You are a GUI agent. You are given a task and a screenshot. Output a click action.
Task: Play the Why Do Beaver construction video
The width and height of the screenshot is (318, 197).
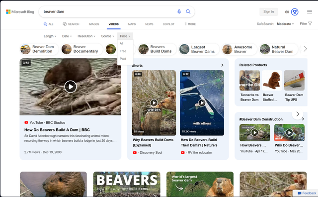click(289, 133)
